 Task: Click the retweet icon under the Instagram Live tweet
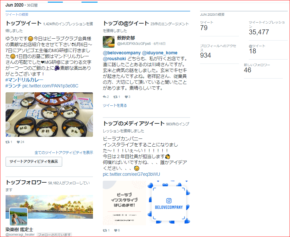tap(105, 230)
